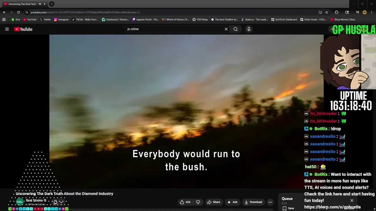376x211 pixels.
Task: Like the video with 435 likes
Action: (185, 202)
